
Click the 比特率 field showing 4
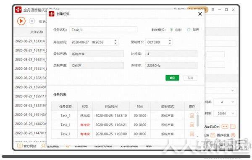pyautogui.click(x=171, y=54)
